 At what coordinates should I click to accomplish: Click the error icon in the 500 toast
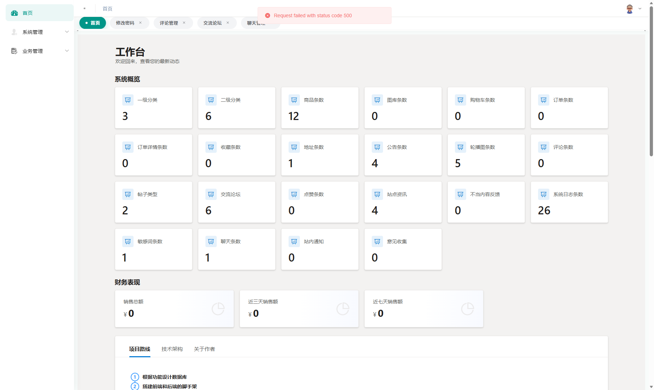267,15
